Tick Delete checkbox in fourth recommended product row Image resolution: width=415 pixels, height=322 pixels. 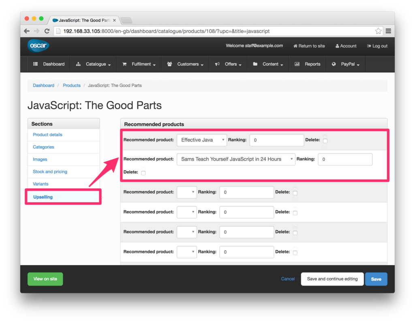[x=295, y=213]
